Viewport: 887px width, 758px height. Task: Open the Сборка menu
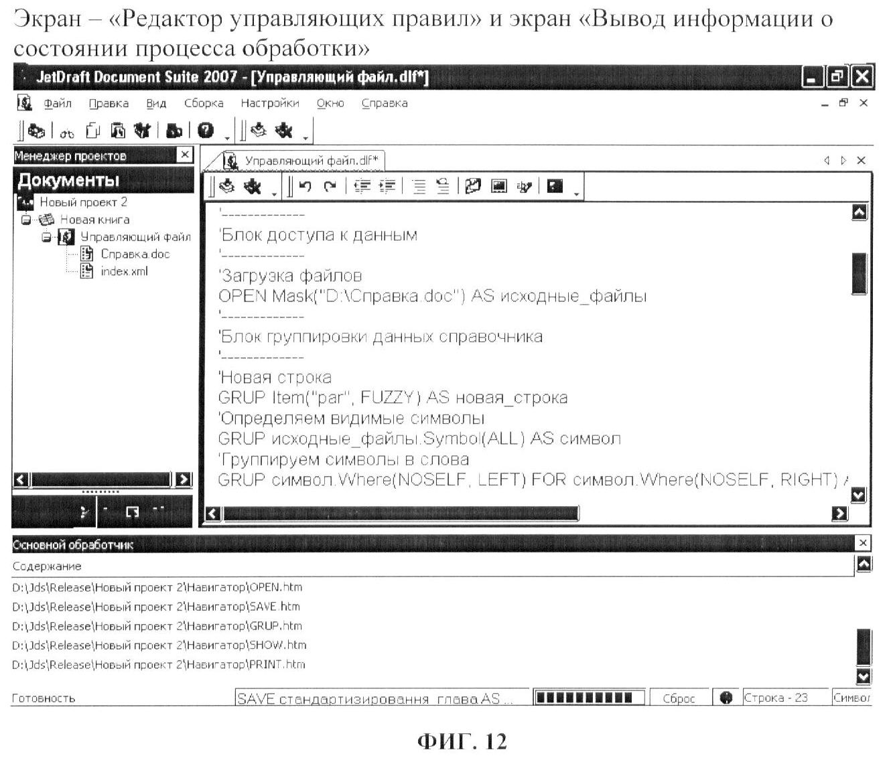point(204,103)
